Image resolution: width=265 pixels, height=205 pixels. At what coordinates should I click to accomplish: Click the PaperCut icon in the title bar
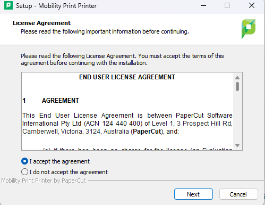pyautogui.click(x=8, y=5)
